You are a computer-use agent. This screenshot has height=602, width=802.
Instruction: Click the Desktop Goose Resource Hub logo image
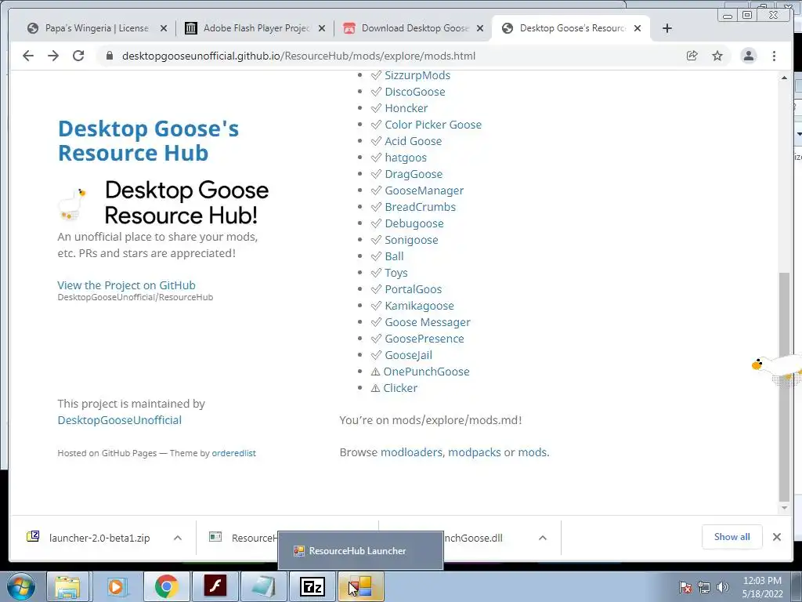click(x=164, y=203)
